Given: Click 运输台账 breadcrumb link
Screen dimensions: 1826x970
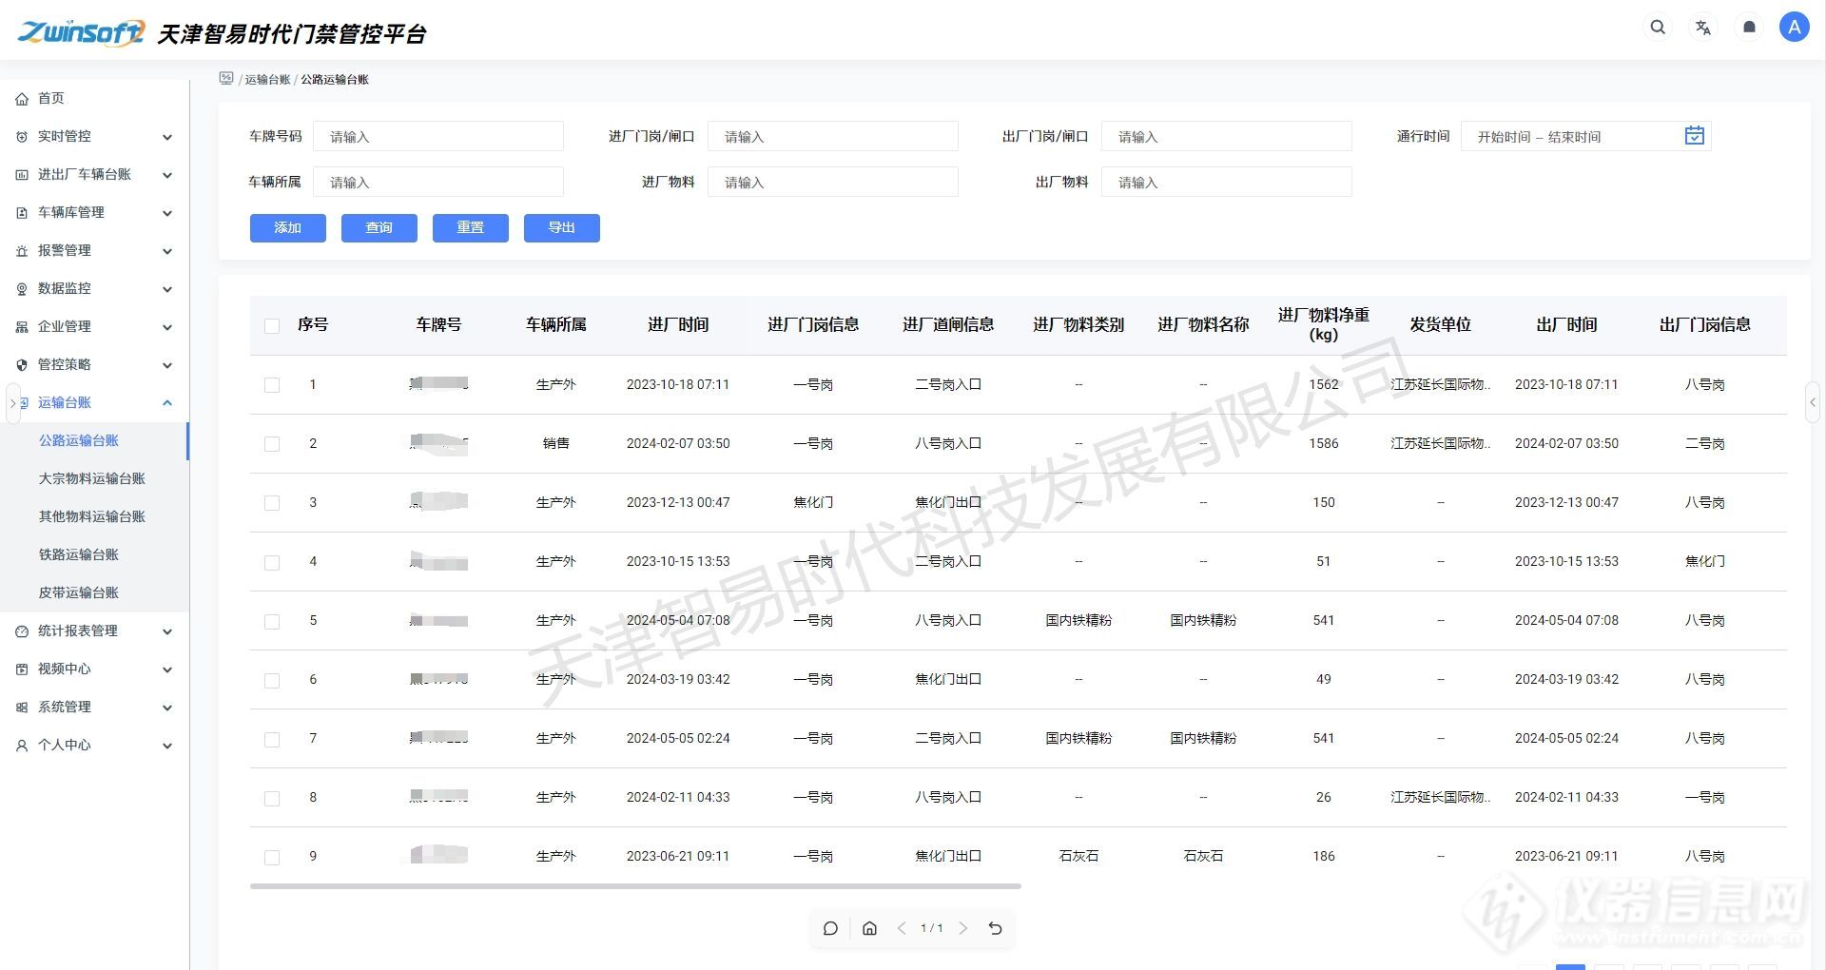Looking at the screenshot, I should (267, 80).
